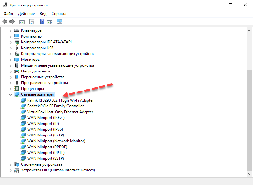Select WAN Miniport (L2TP)

pyautogui.click(x=45, y=135)
